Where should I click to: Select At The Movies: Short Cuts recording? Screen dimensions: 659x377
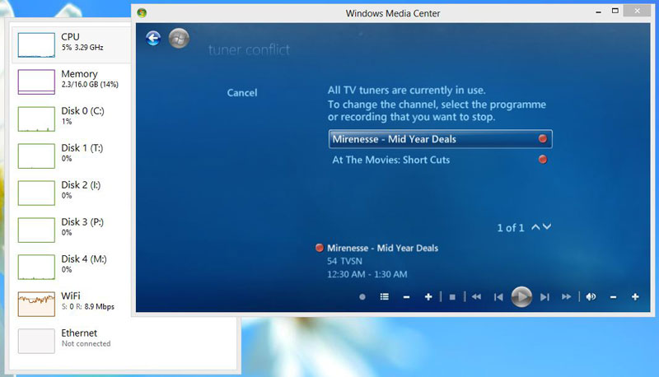click(440, 160)
